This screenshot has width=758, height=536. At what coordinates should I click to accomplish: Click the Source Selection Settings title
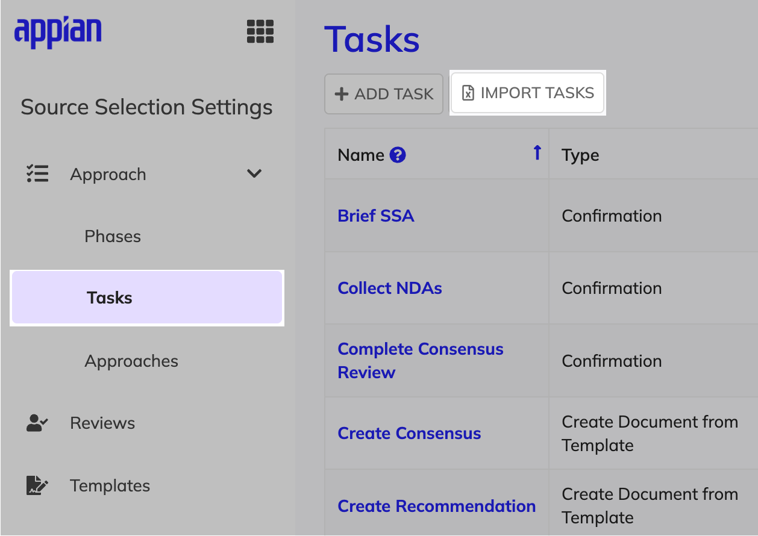146,107
